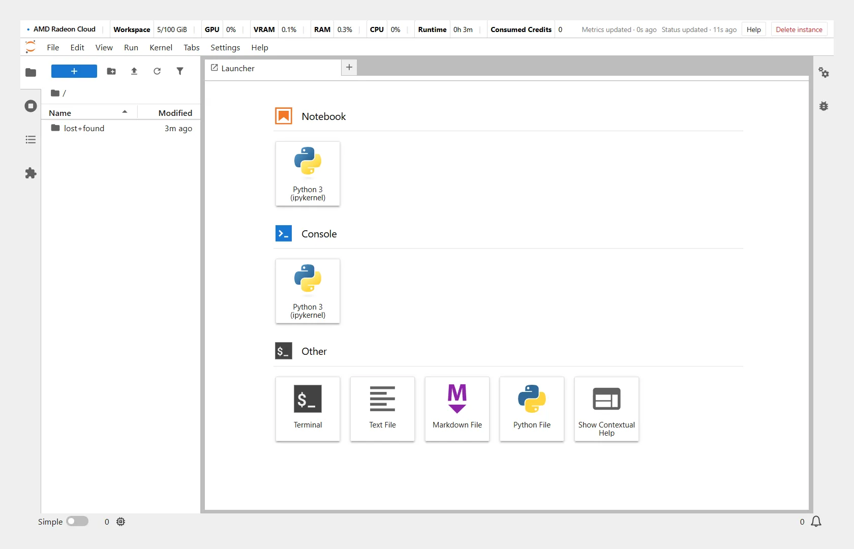Open a new Terminal from launcher
This screenshot has height=549, width=854.
point(308,409)
